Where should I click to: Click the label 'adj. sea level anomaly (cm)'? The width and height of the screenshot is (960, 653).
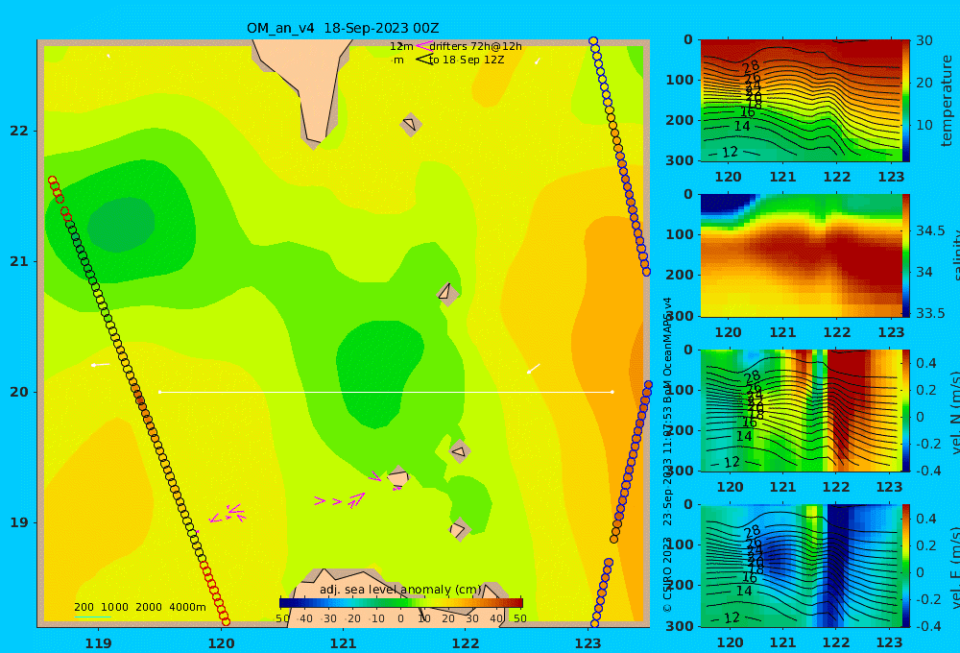point(400,590)
